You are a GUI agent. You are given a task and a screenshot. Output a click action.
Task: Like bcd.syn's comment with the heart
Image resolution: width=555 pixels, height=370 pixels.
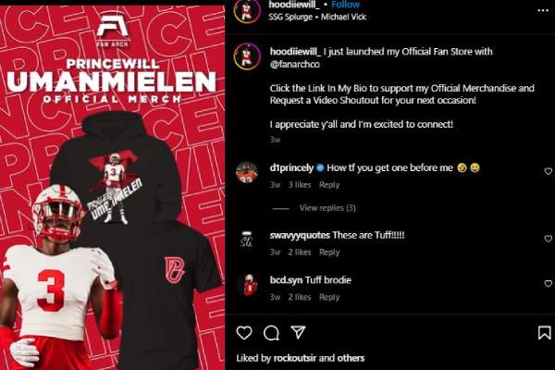[x=548, y=284]
